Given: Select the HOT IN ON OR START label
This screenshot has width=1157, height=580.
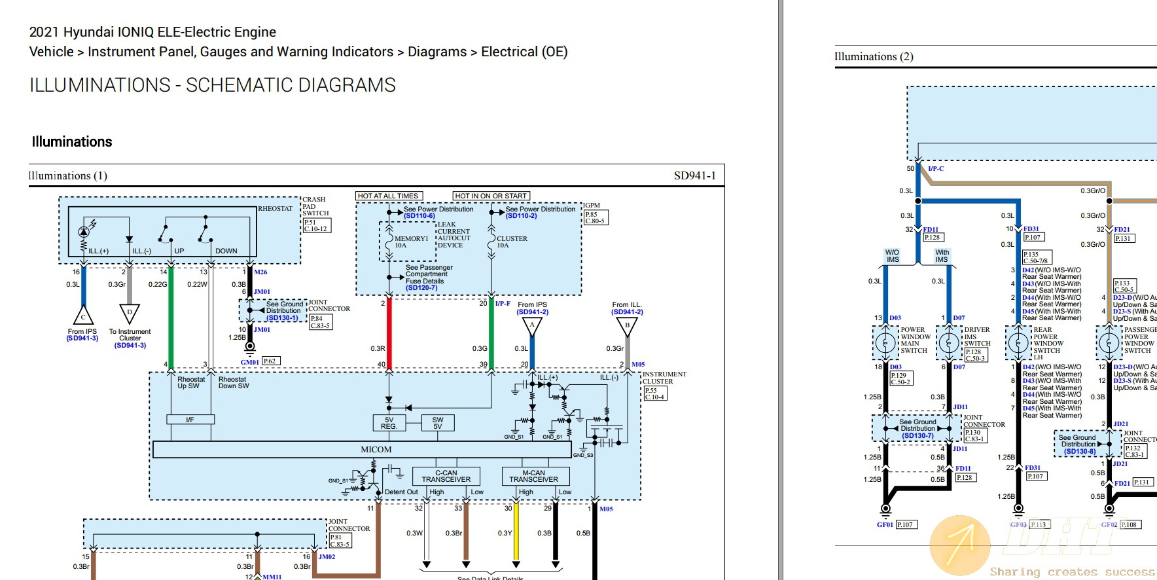Looking at the screenshot, I should 491,196.
